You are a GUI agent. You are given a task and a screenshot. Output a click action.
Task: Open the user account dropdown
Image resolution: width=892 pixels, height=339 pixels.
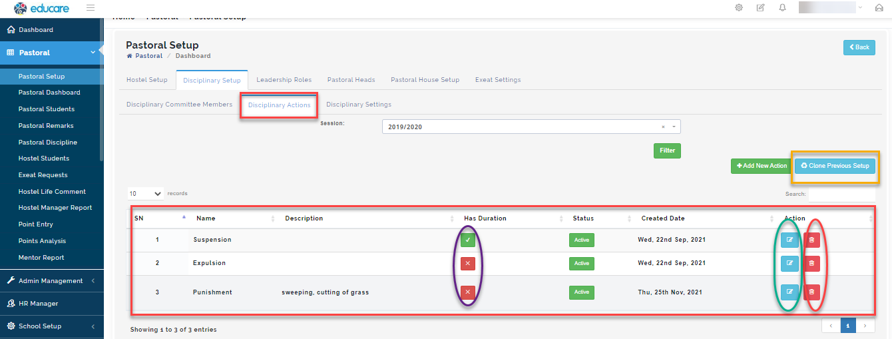click(830, 8)
